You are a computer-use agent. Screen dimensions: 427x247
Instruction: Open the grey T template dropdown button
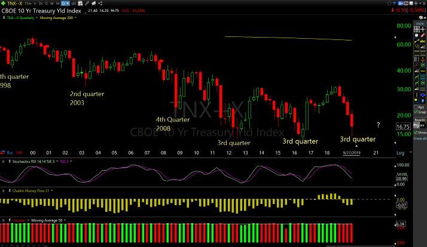click(x=406, y=3)
